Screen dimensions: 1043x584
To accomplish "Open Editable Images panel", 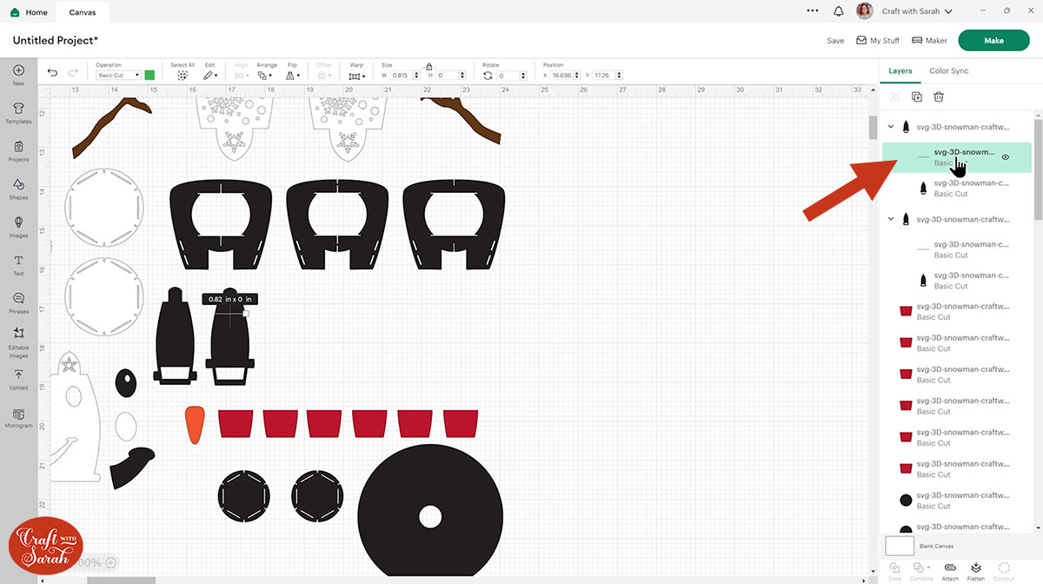I will click(x=18, y=342).
